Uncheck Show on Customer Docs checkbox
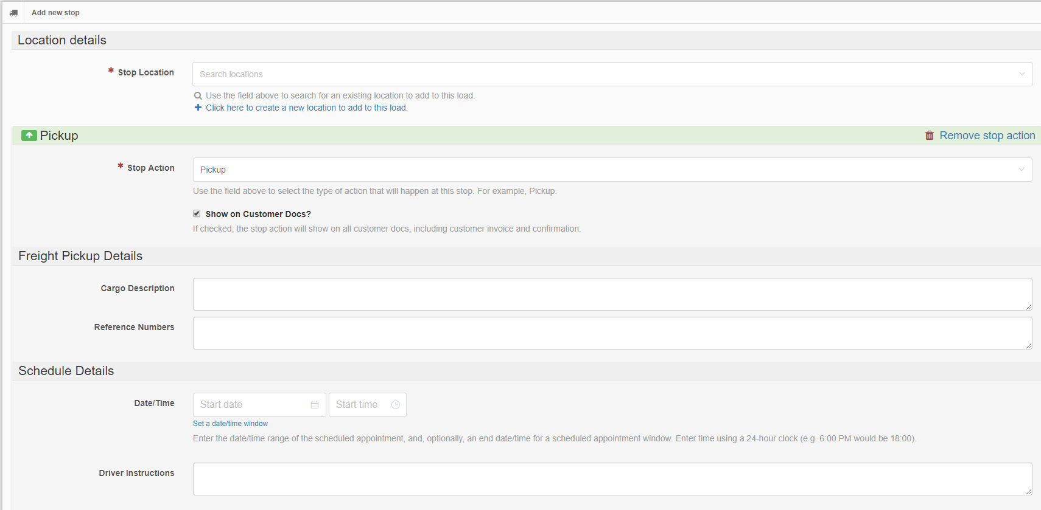Viewport: 1041px width, 510px height. tap(197, 213)
